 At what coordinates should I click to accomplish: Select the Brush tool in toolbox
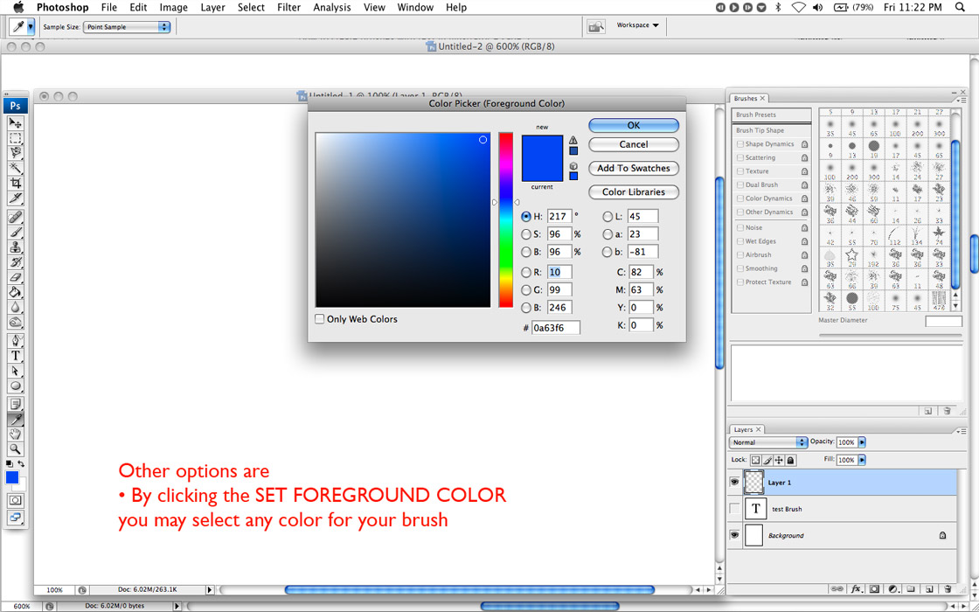[x=16, y=232]
